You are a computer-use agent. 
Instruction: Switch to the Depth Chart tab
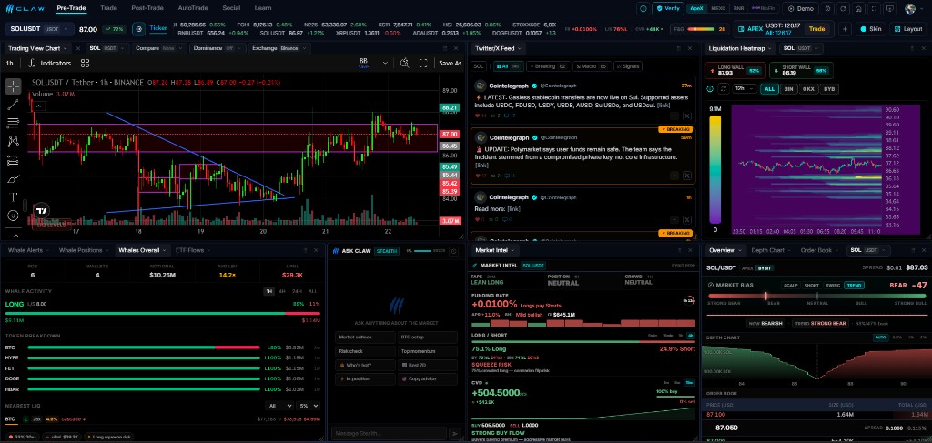click(770, 250)
